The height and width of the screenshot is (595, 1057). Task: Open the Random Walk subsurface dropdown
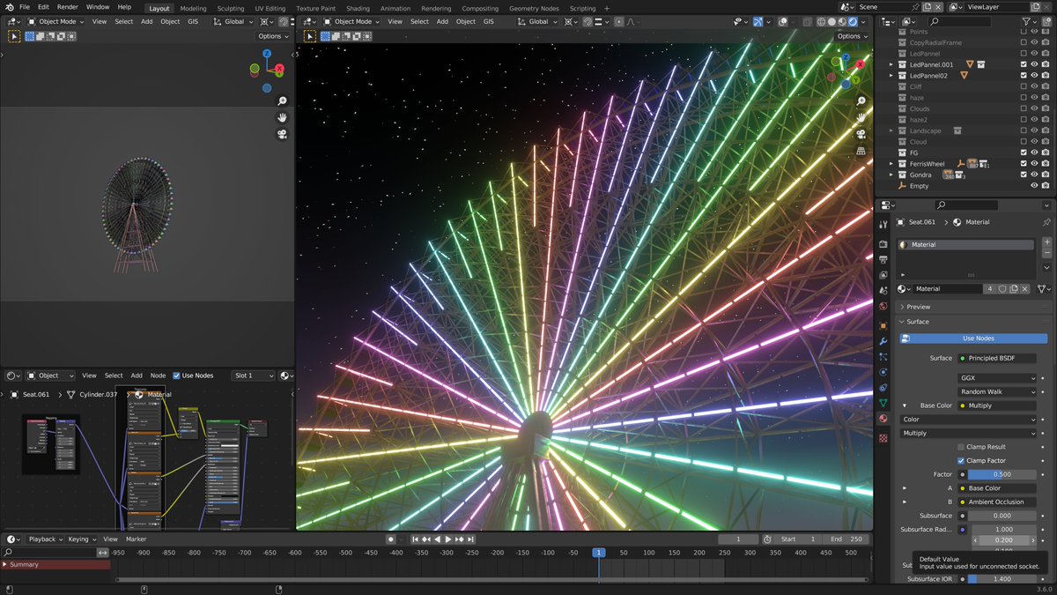[x=997, y=391]
